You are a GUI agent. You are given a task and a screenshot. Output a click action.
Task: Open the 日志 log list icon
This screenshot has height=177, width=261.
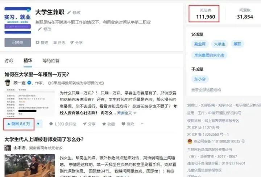(55, 43)
